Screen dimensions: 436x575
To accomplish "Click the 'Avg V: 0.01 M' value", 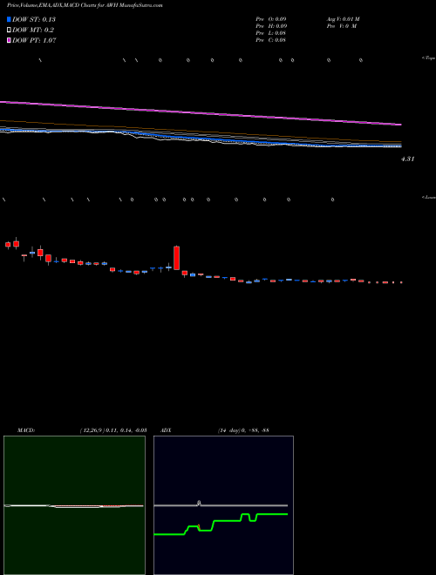I will coord(345,19).
